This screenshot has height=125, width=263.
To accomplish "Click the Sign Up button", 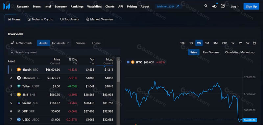I will (x=251, y=6).
